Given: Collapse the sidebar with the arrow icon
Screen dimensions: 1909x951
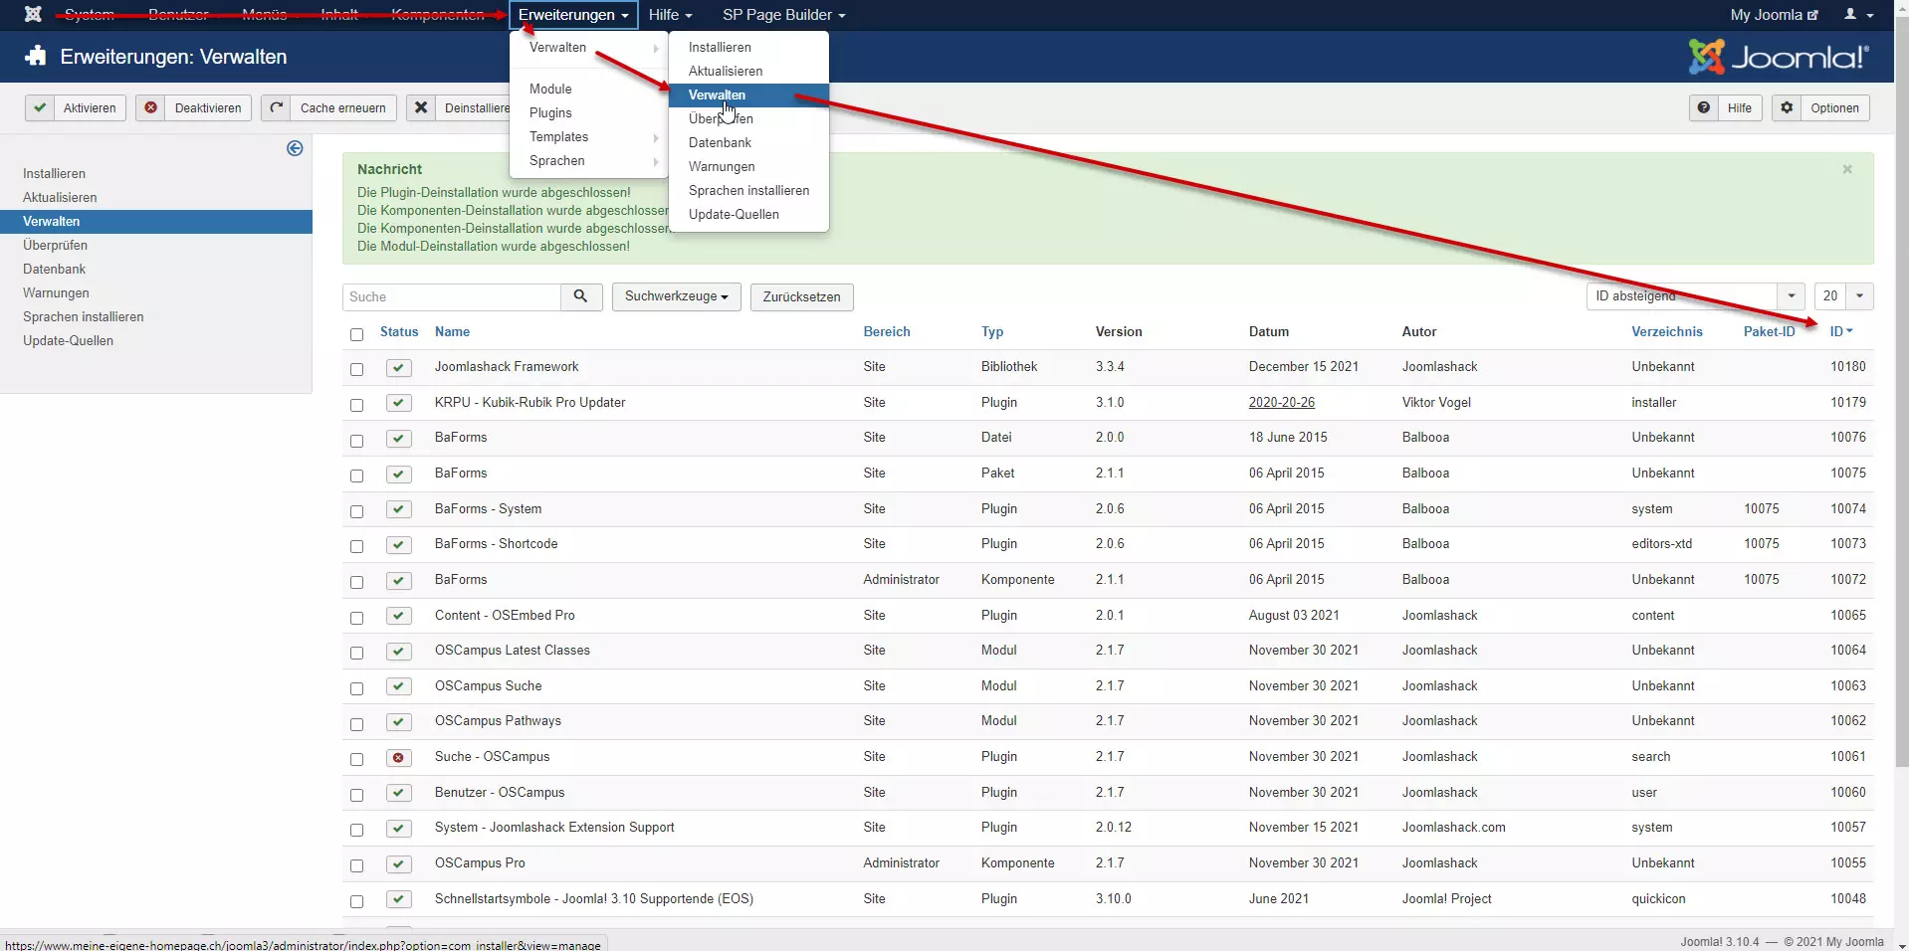Looking at the screenshot, I should pyautogui.click(x=295, y=148).
